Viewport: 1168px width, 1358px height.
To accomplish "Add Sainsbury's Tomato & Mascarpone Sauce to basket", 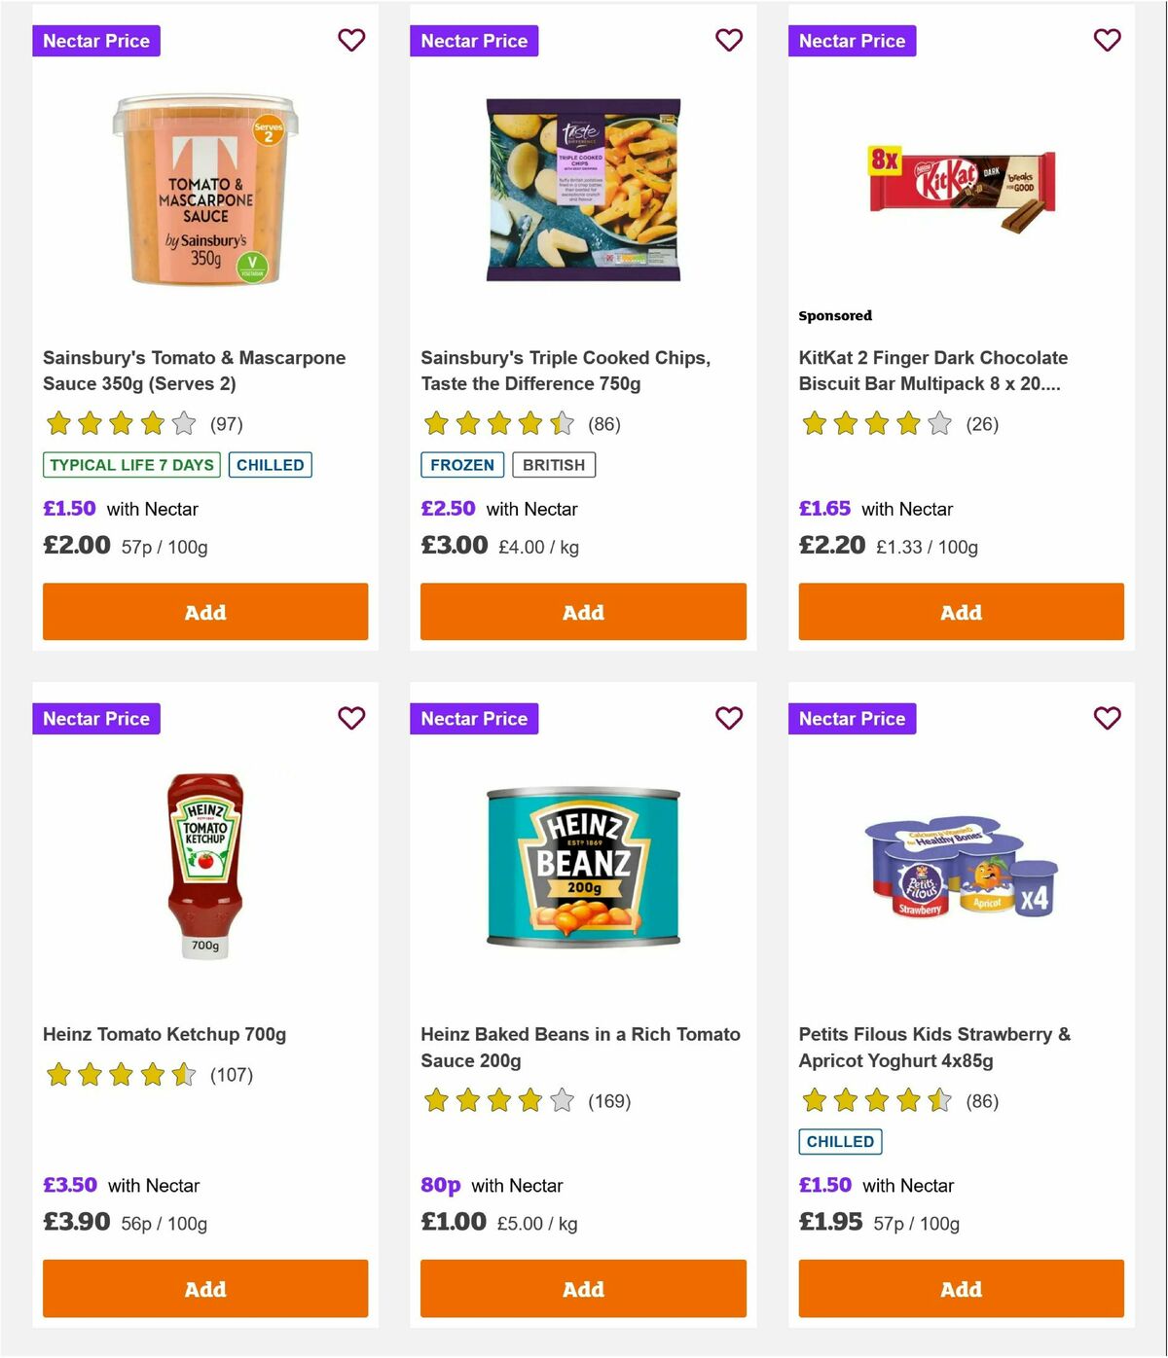I will [x=204, y=612].
